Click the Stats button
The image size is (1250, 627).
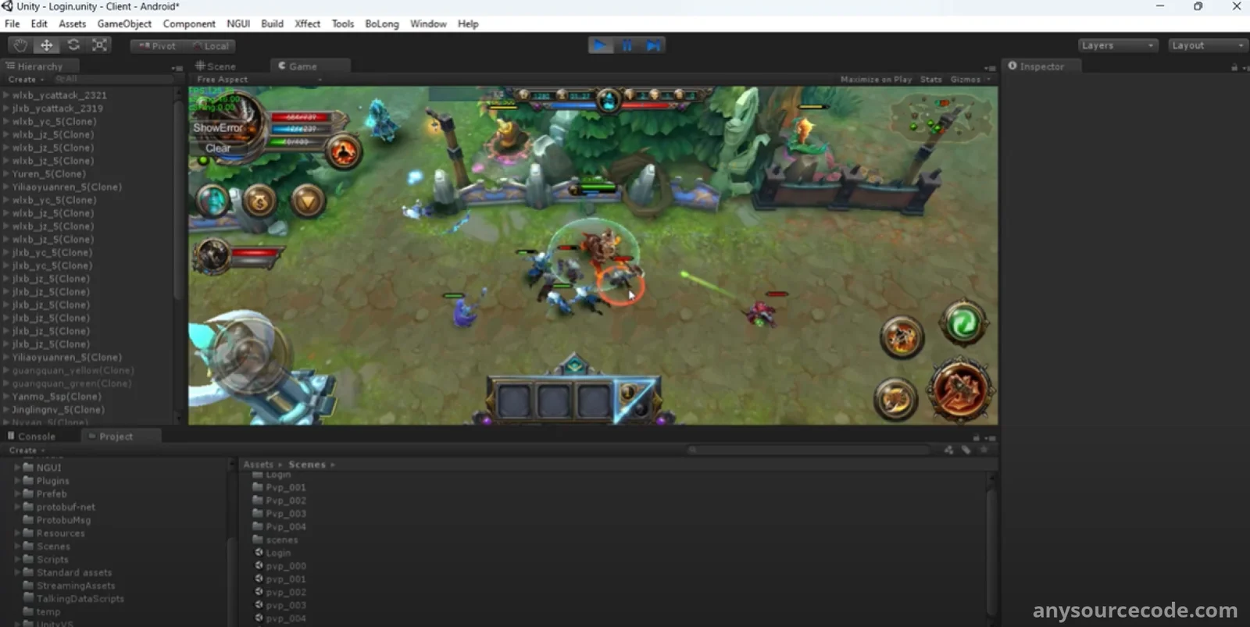[x=930, y=80]
